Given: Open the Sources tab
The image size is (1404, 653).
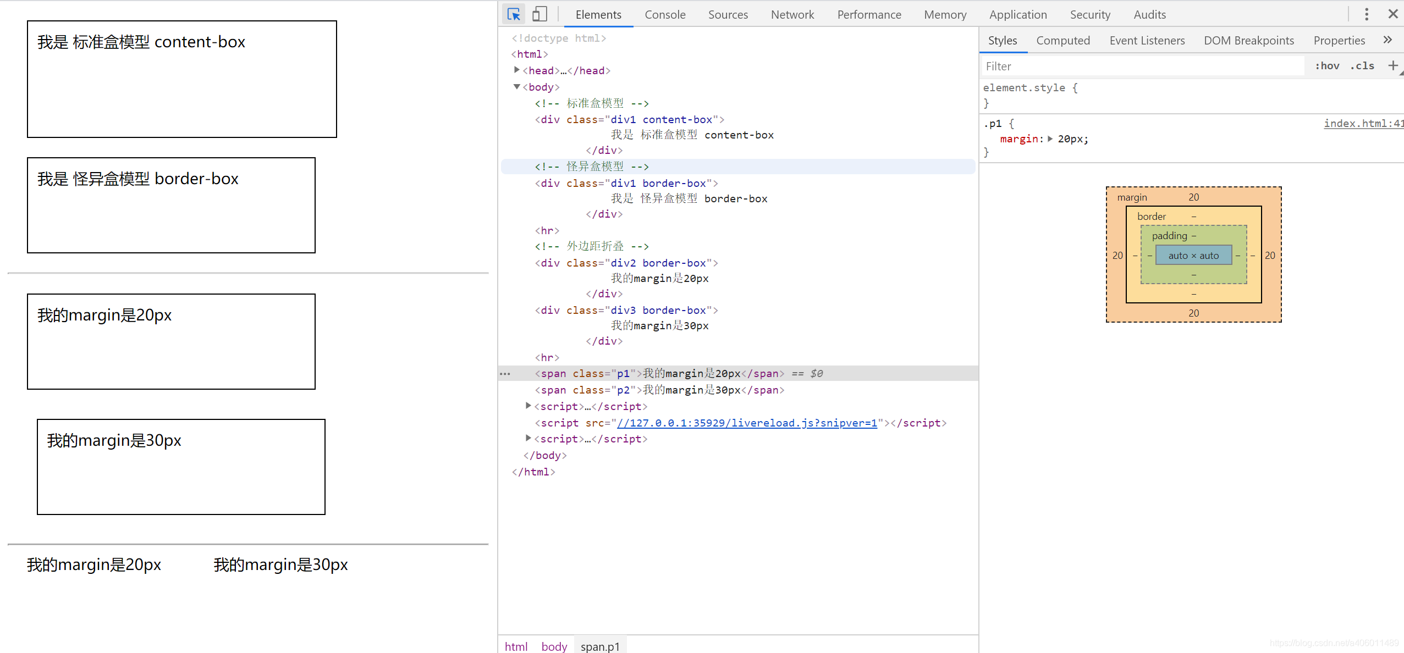Looking at the screenshot, I should tap(728, 15).
